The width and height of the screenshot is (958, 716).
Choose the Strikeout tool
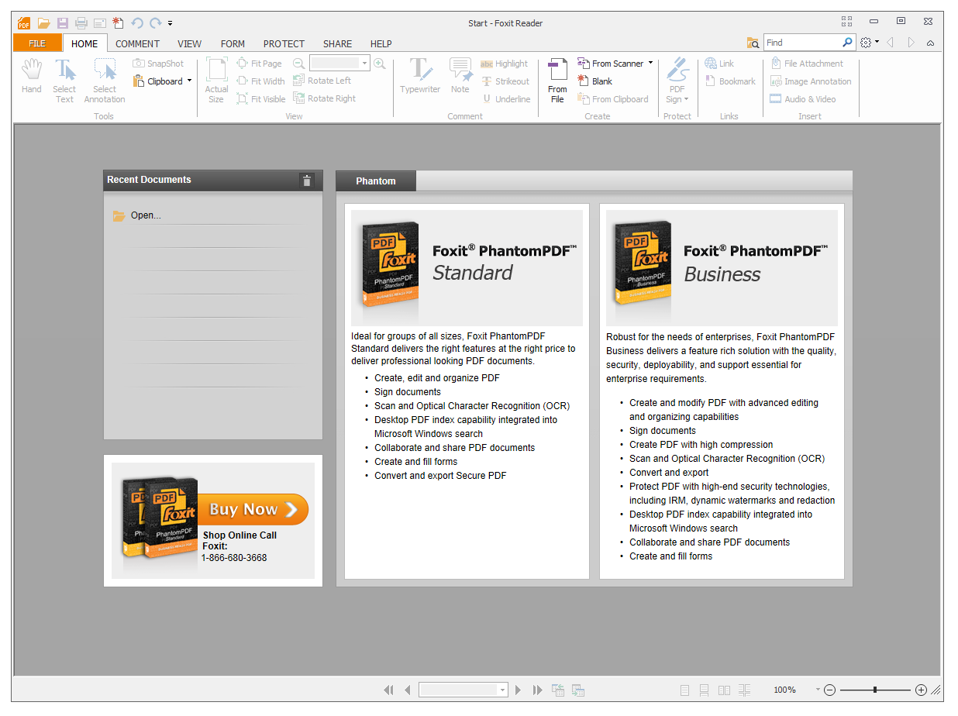[x=505, y=81]
